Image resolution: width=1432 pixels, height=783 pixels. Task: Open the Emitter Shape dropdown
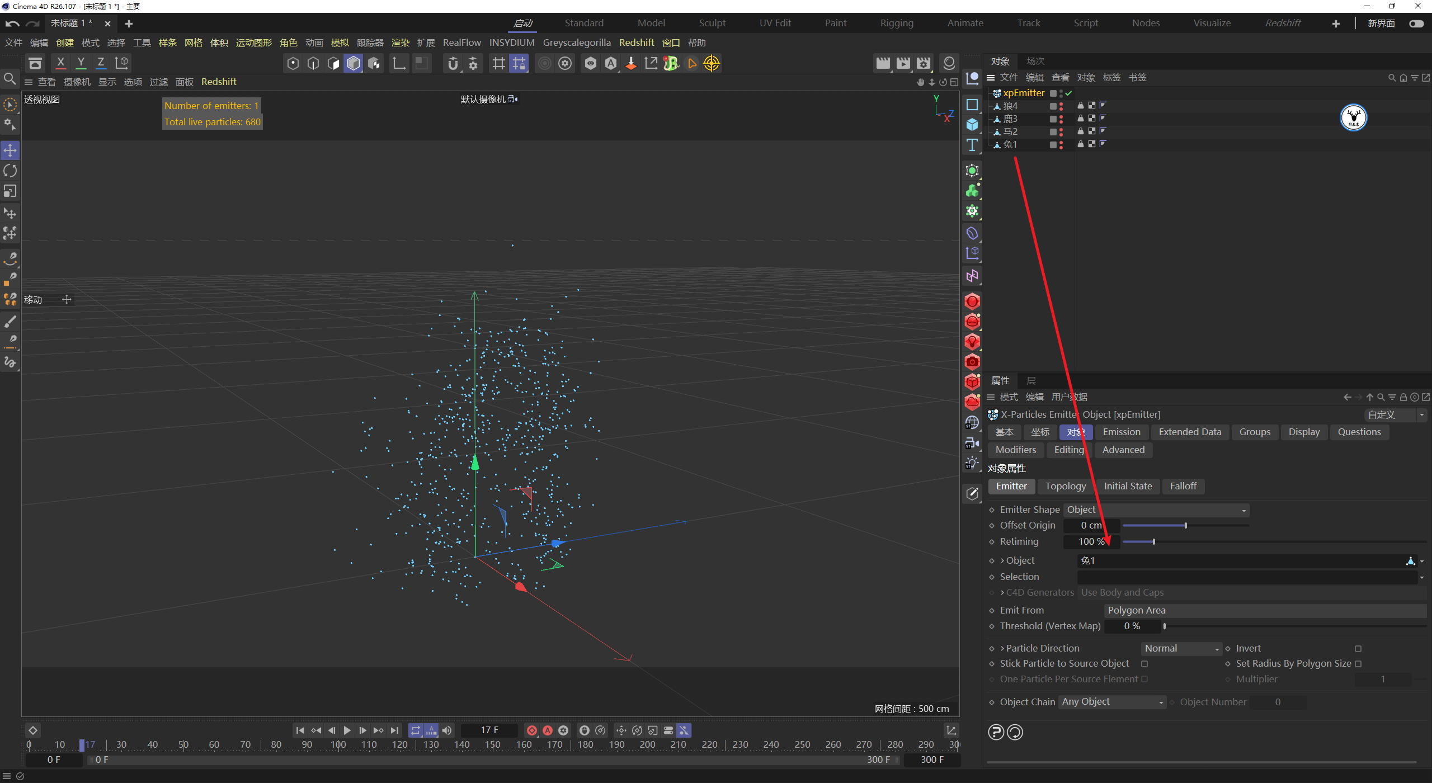pyautogui.click(x=1156, y=510)
